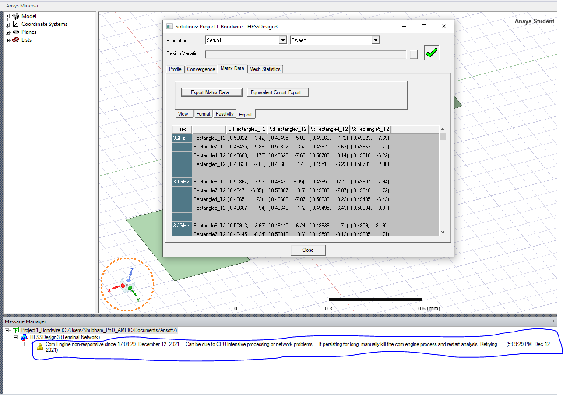This screenshot has width=563, height=395.
Task: Click the Close button at dialog bottom
Action: pyautogui.click(x=308, y=250)
